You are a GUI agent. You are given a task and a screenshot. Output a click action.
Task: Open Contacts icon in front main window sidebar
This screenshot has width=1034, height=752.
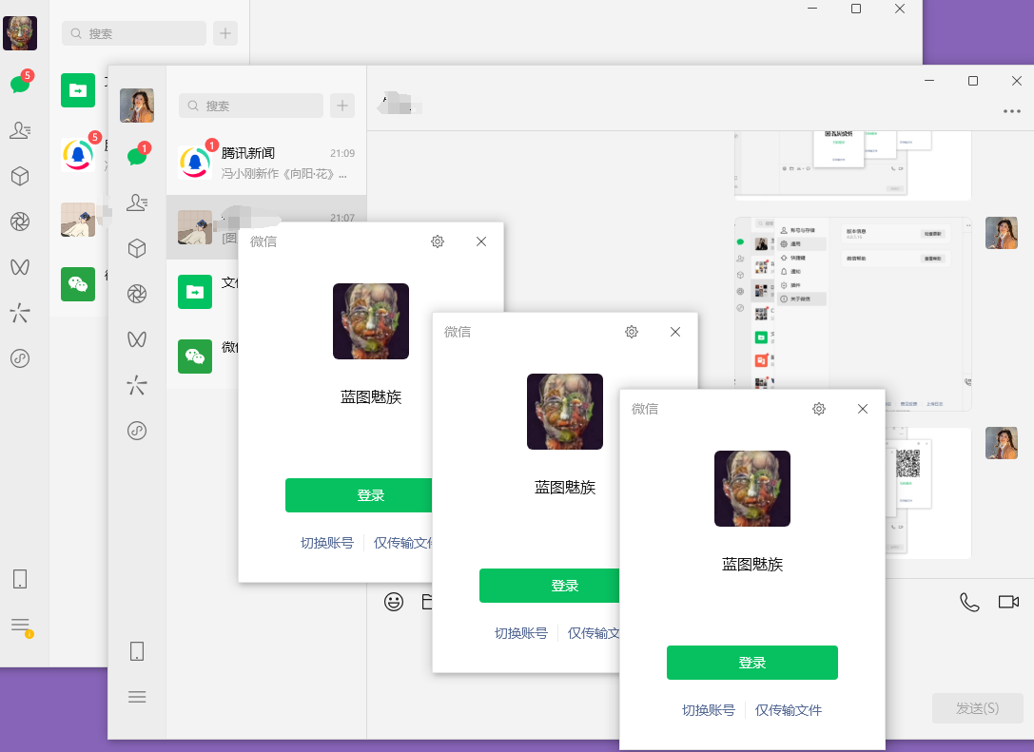(x=137, y=202)
